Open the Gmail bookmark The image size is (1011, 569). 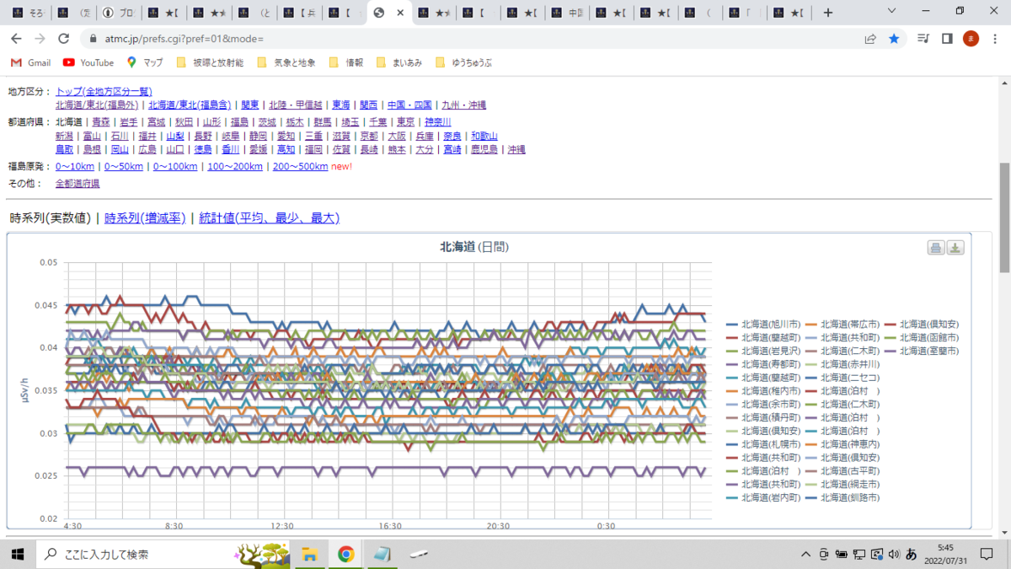pos(31,62)
